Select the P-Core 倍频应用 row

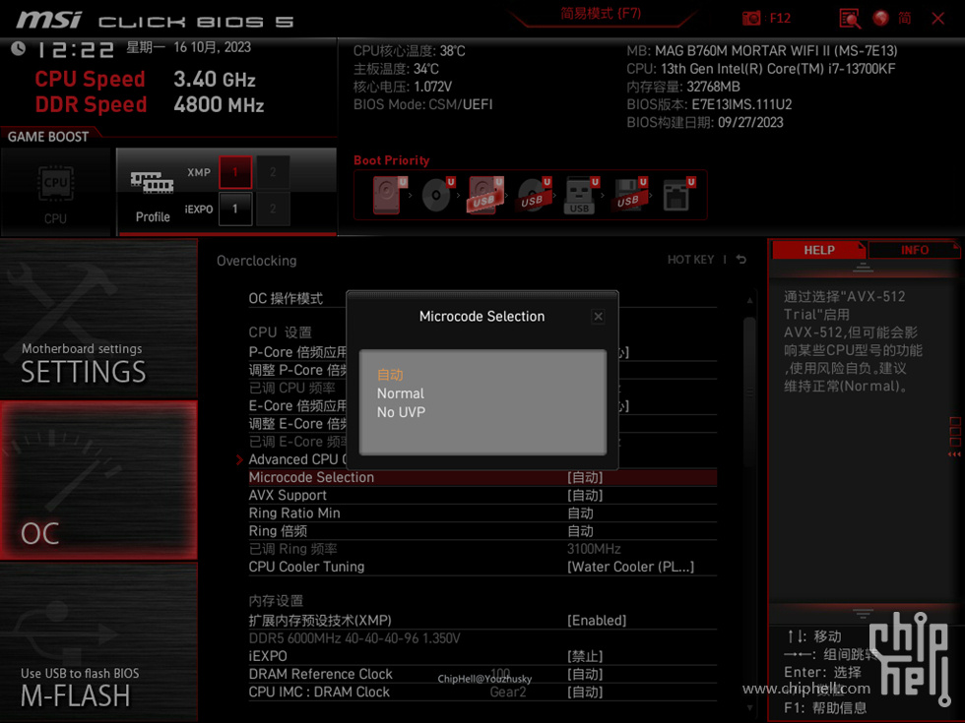[296, 352]
